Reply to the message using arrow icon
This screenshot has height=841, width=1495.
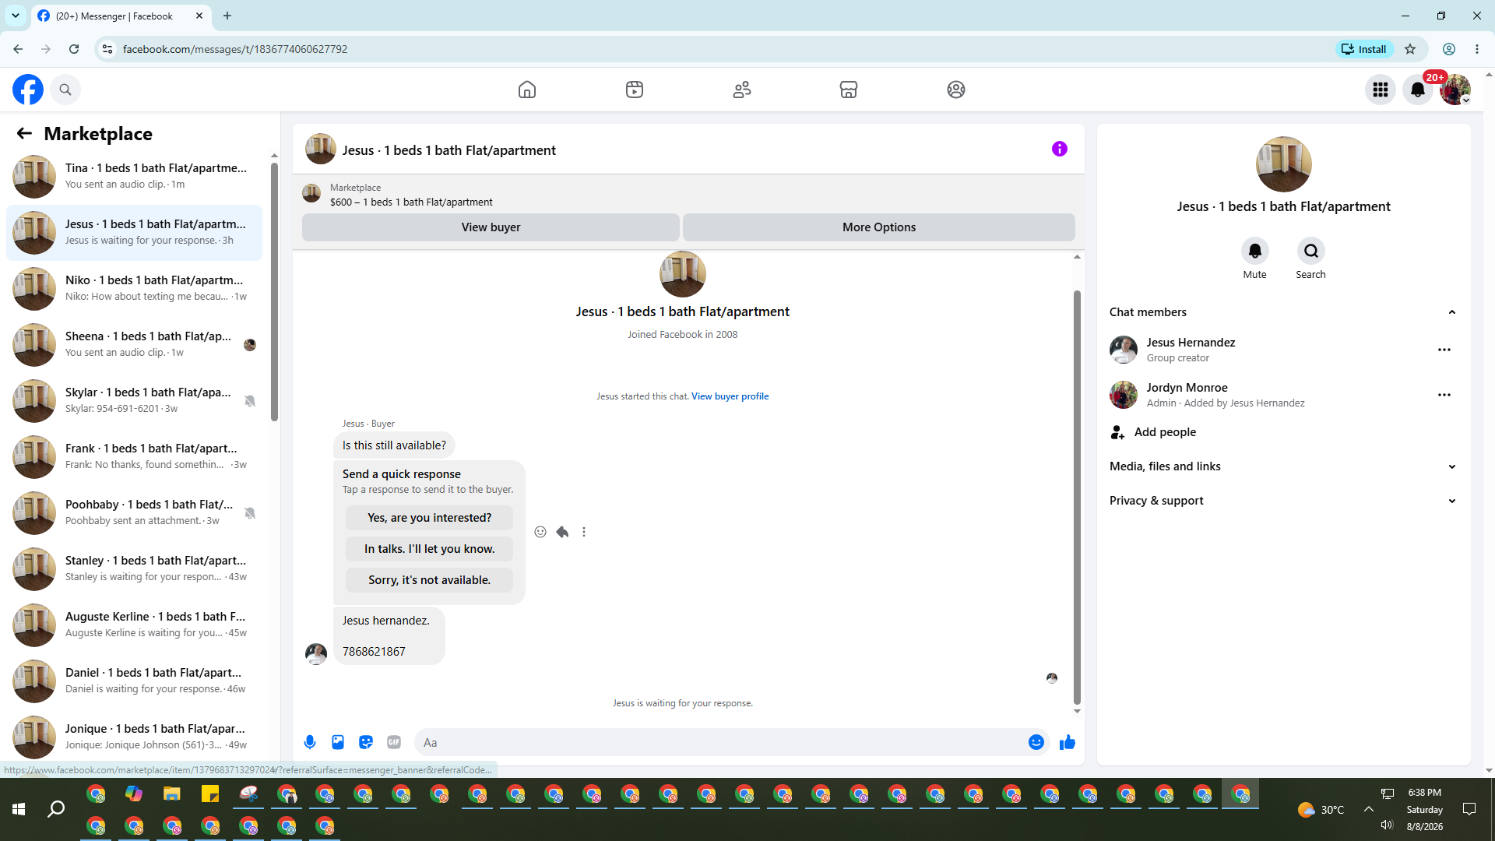[x=562, y=532]
